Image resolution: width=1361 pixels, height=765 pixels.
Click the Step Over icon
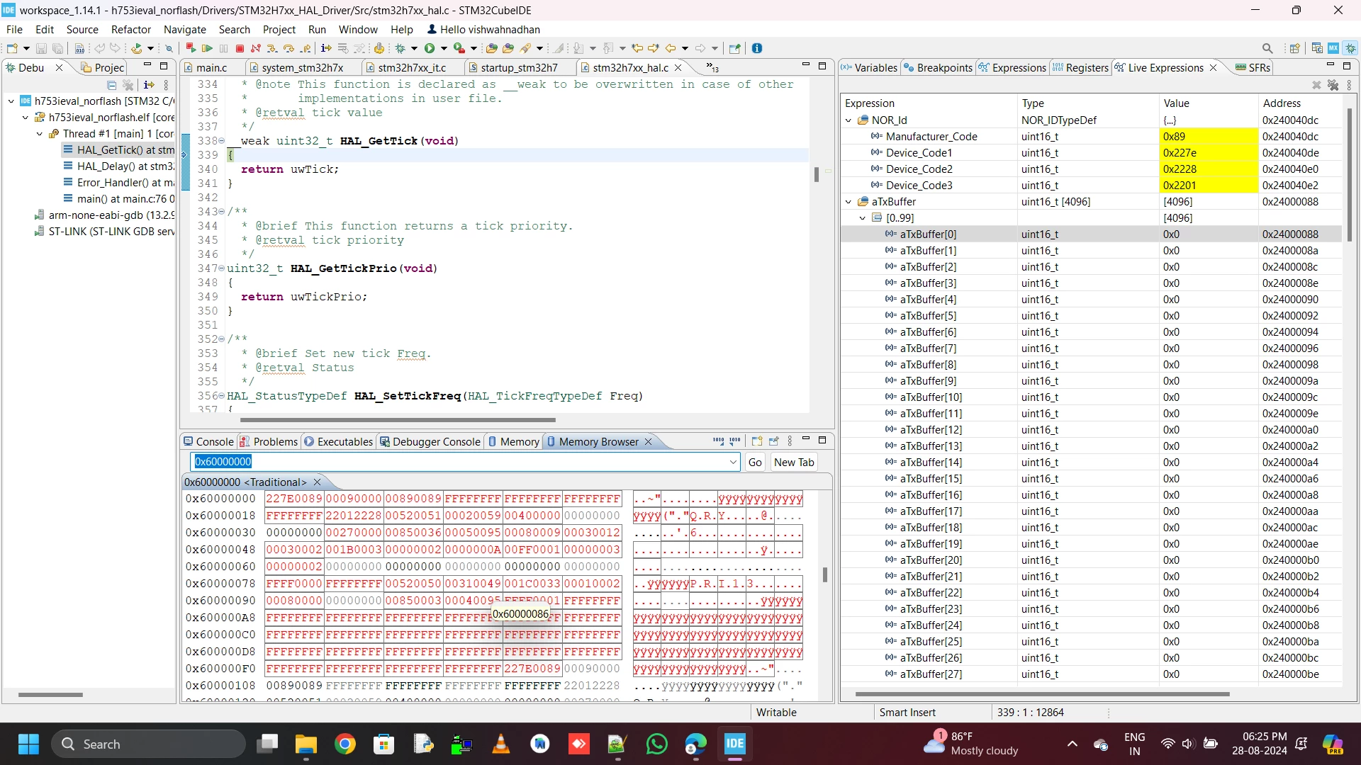(289, 48)
